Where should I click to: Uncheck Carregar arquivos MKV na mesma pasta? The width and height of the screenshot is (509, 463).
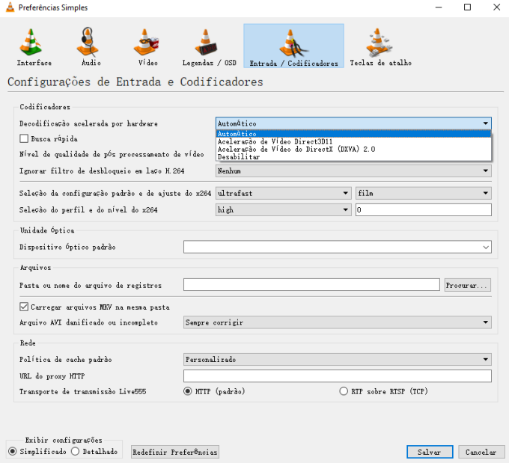24,307
